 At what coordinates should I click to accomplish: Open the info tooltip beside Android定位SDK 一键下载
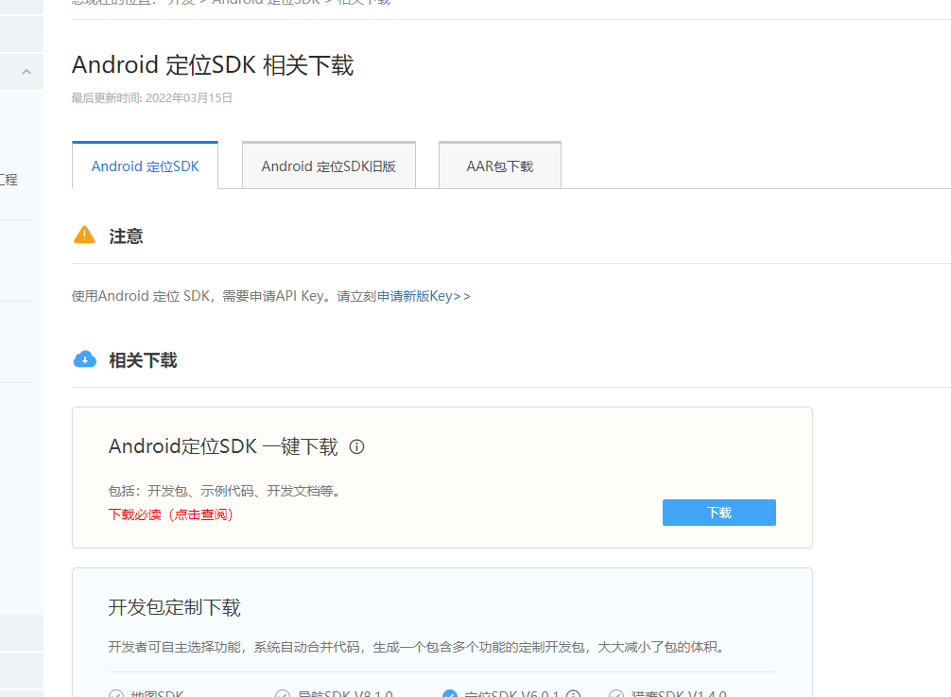356,446
